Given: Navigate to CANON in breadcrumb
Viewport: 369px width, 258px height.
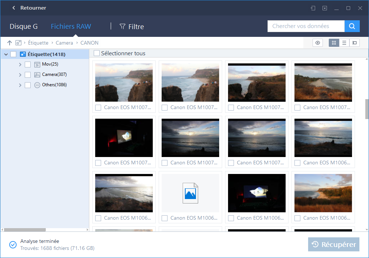Looking at the screenshot, I should tap(89, 43).
